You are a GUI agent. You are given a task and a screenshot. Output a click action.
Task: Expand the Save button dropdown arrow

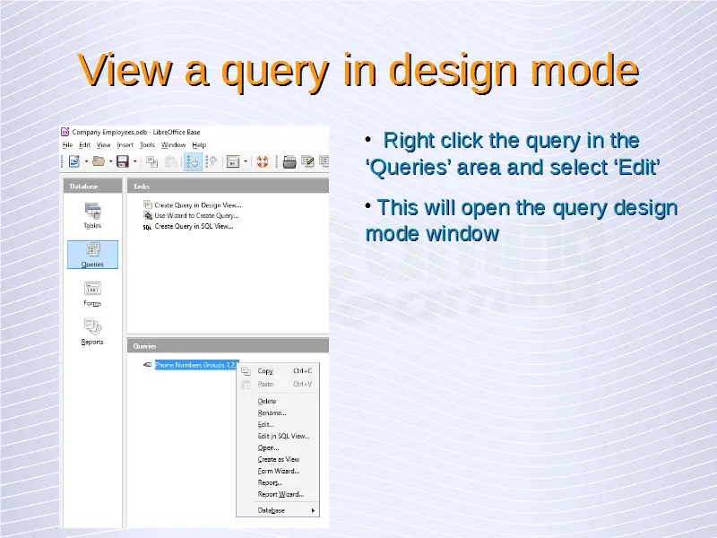(x=134, y=162)
